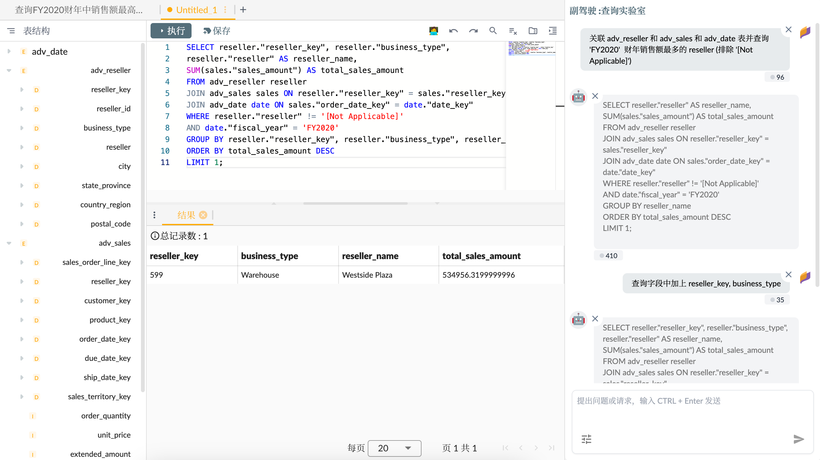
Task: Click the redo arrow icon
Action: [473, 31]
